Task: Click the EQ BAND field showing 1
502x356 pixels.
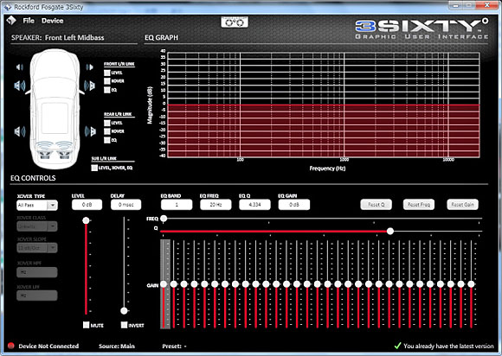Action: click(177, 205)
